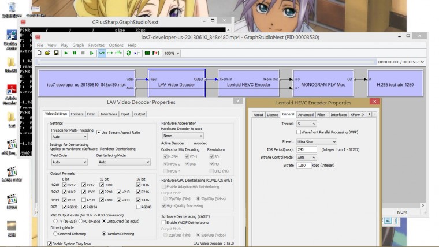
Task: Click the playback seek bar
Action: tap(202, 62)
